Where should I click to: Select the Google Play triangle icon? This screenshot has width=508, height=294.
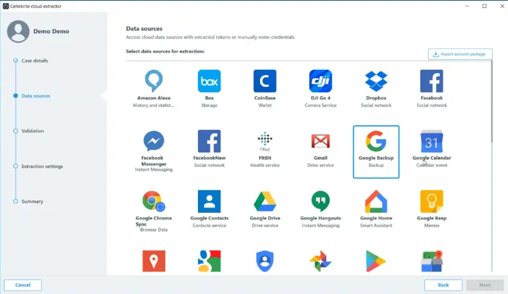pos(376,261)
